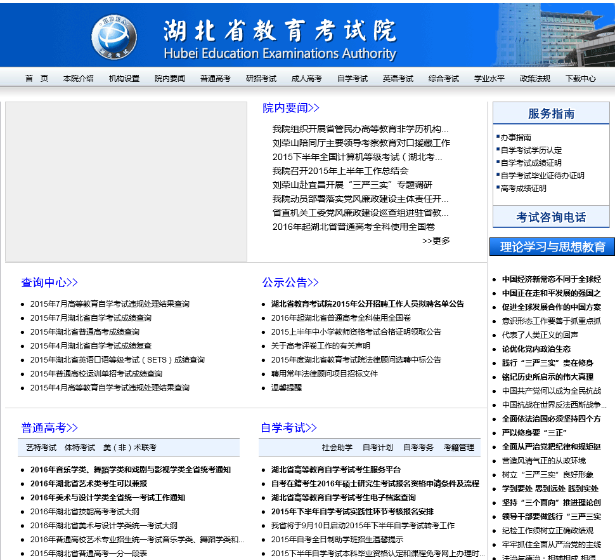Open 2015下半年全国计算机等级考试 news item

click(358, 157)
